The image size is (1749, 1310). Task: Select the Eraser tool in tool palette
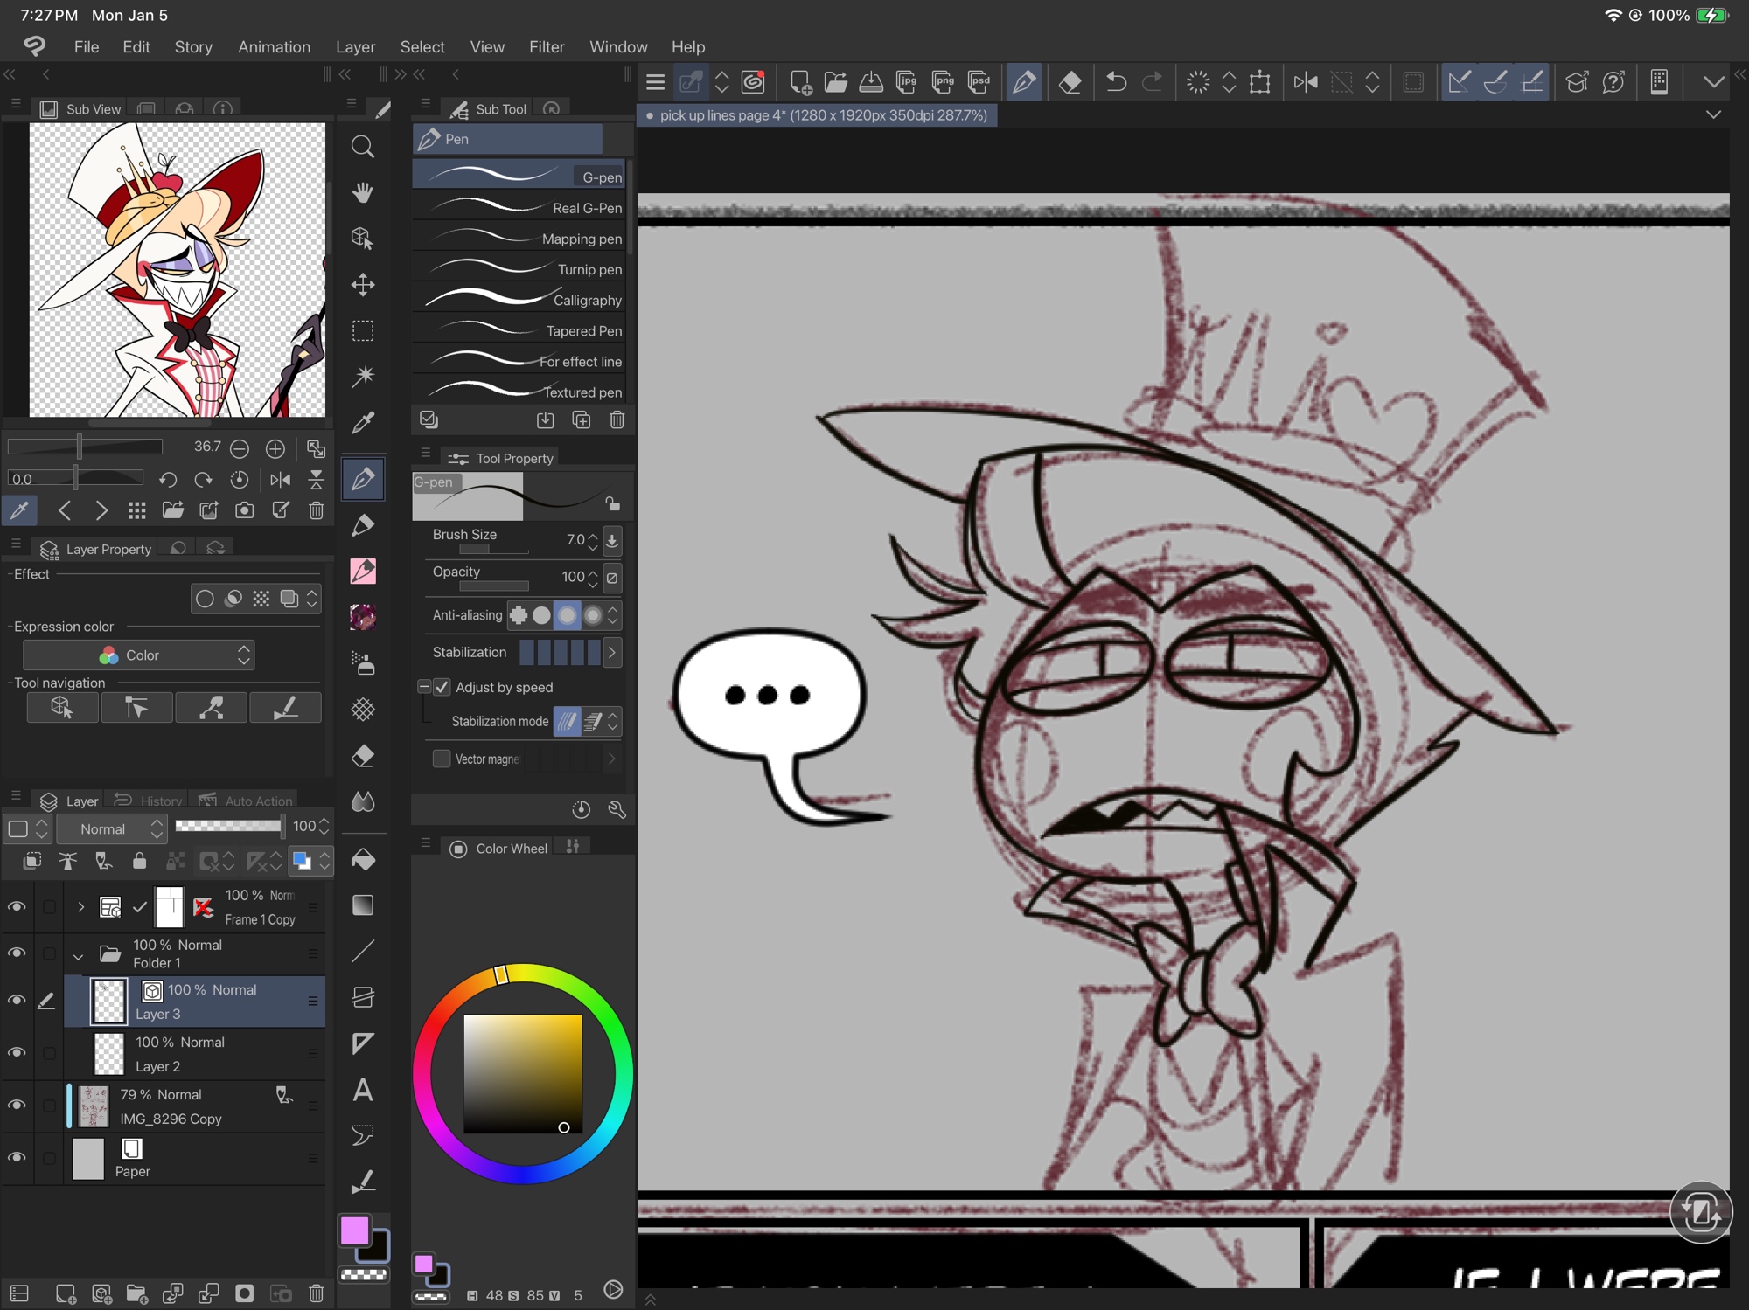click(363, 756)
